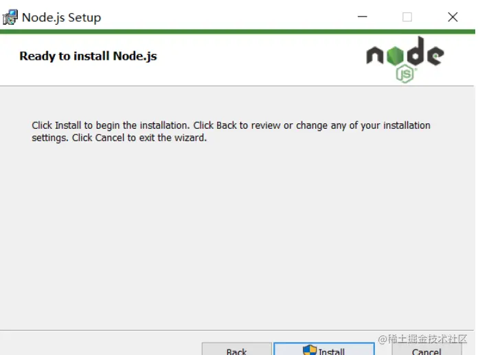Click the green accent bar under title
This screenshot has height=355, width=478.
[206, 32]
